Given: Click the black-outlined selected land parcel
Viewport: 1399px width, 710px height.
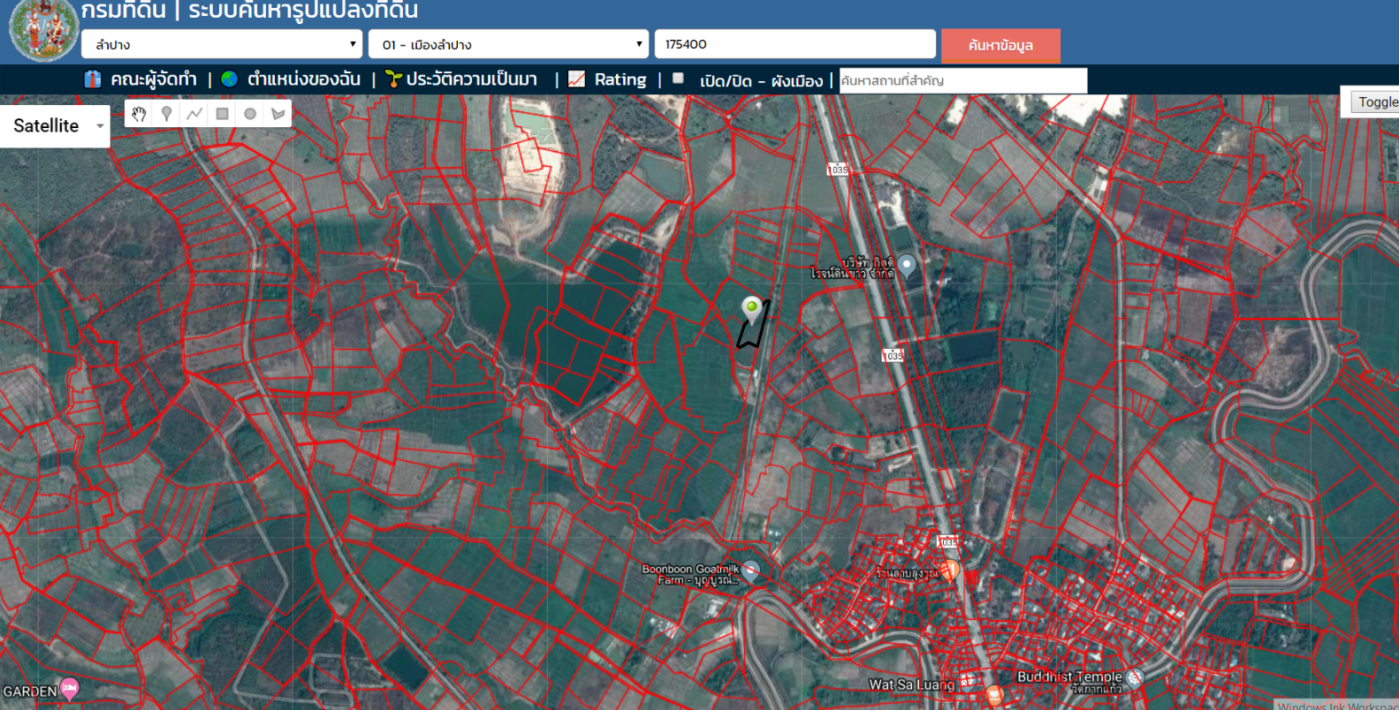Looking at the screenshot, I should (x=754, y=332).
